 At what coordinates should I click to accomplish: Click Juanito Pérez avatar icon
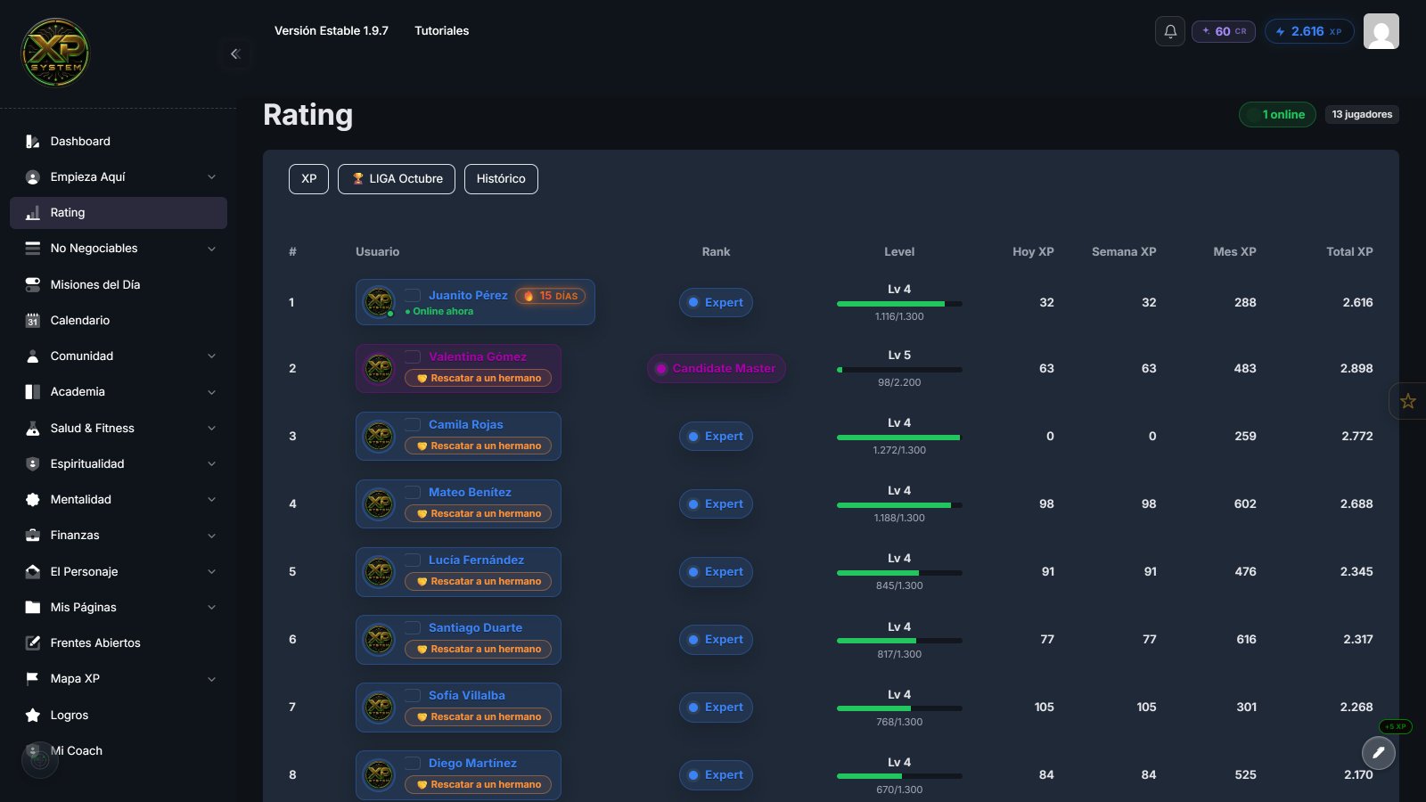(x=379, y=302)
